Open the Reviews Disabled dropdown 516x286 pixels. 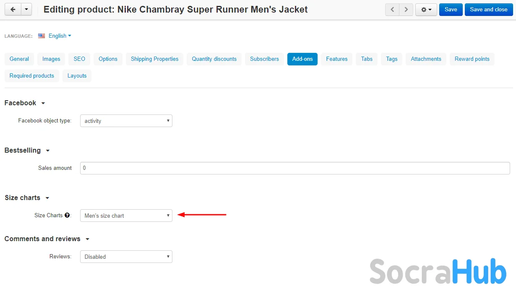[126, 257]
